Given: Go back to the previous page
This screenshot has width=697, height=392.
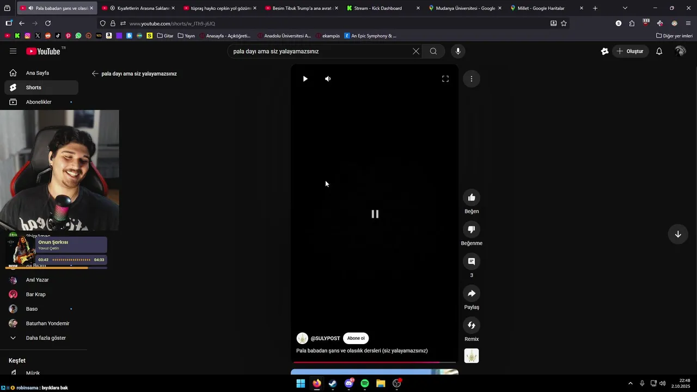Looking at the screenshot, I should click(22, 23).
